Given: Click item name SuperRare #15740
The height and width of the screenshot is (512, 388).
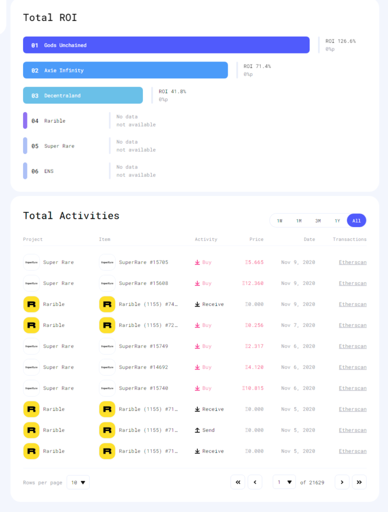Looking at the screenshot, I should pos(143,388).
